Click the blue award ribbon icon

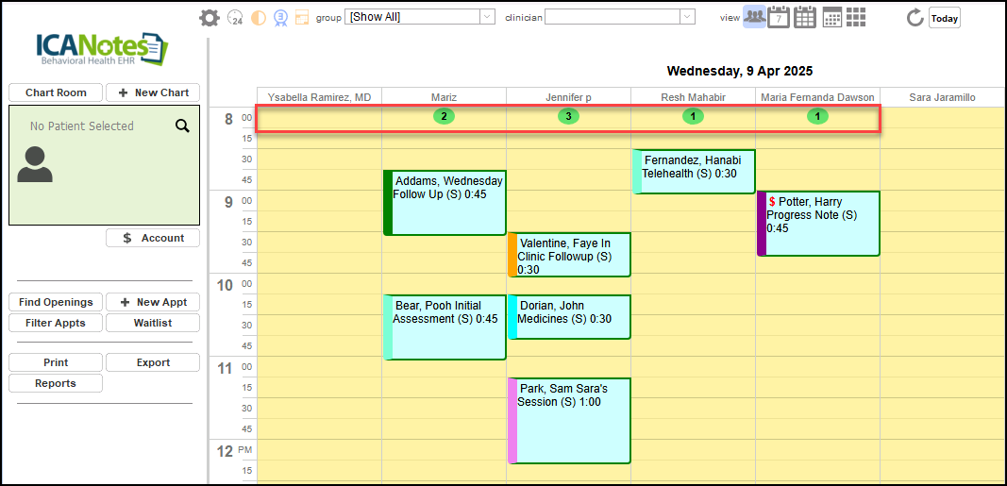(x=280, y=17)
